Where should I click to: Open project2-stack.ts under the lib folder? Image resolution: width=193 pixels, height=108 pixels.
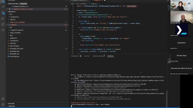click(17, 30)
